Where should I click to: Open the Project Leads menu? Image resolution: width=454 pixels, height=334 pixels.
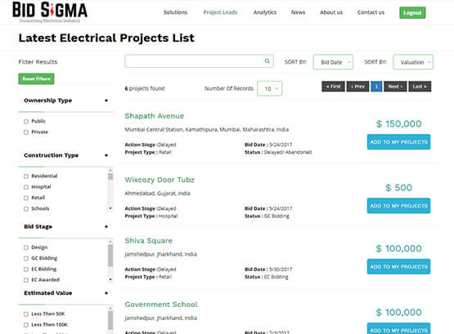pos(220,12)
